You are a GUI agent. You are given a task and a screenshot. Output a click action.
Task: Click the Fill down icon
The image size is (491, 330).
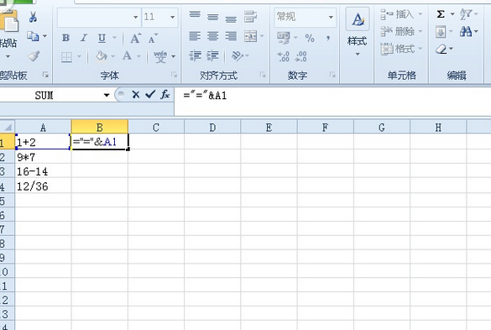(441, 32)
